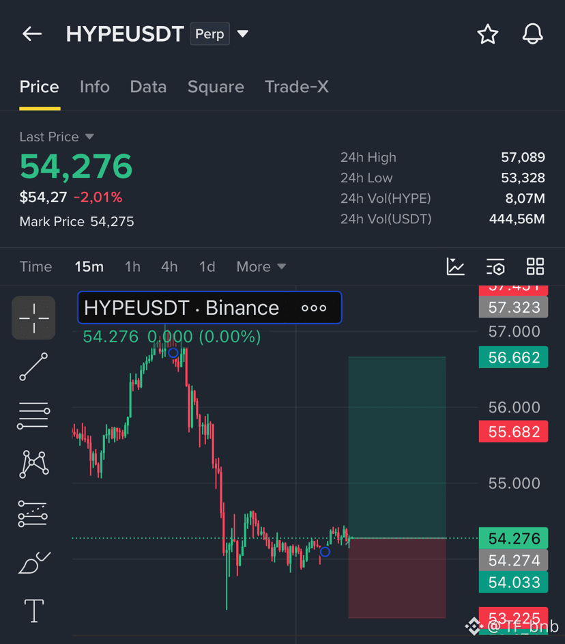Select the 15m interval

pyautogui.click(x=89, y=267)
